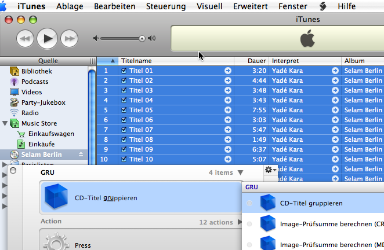Click Yadé Kara arrow in row 7
This screenshot has height=250, width=384.
[335, 130]
